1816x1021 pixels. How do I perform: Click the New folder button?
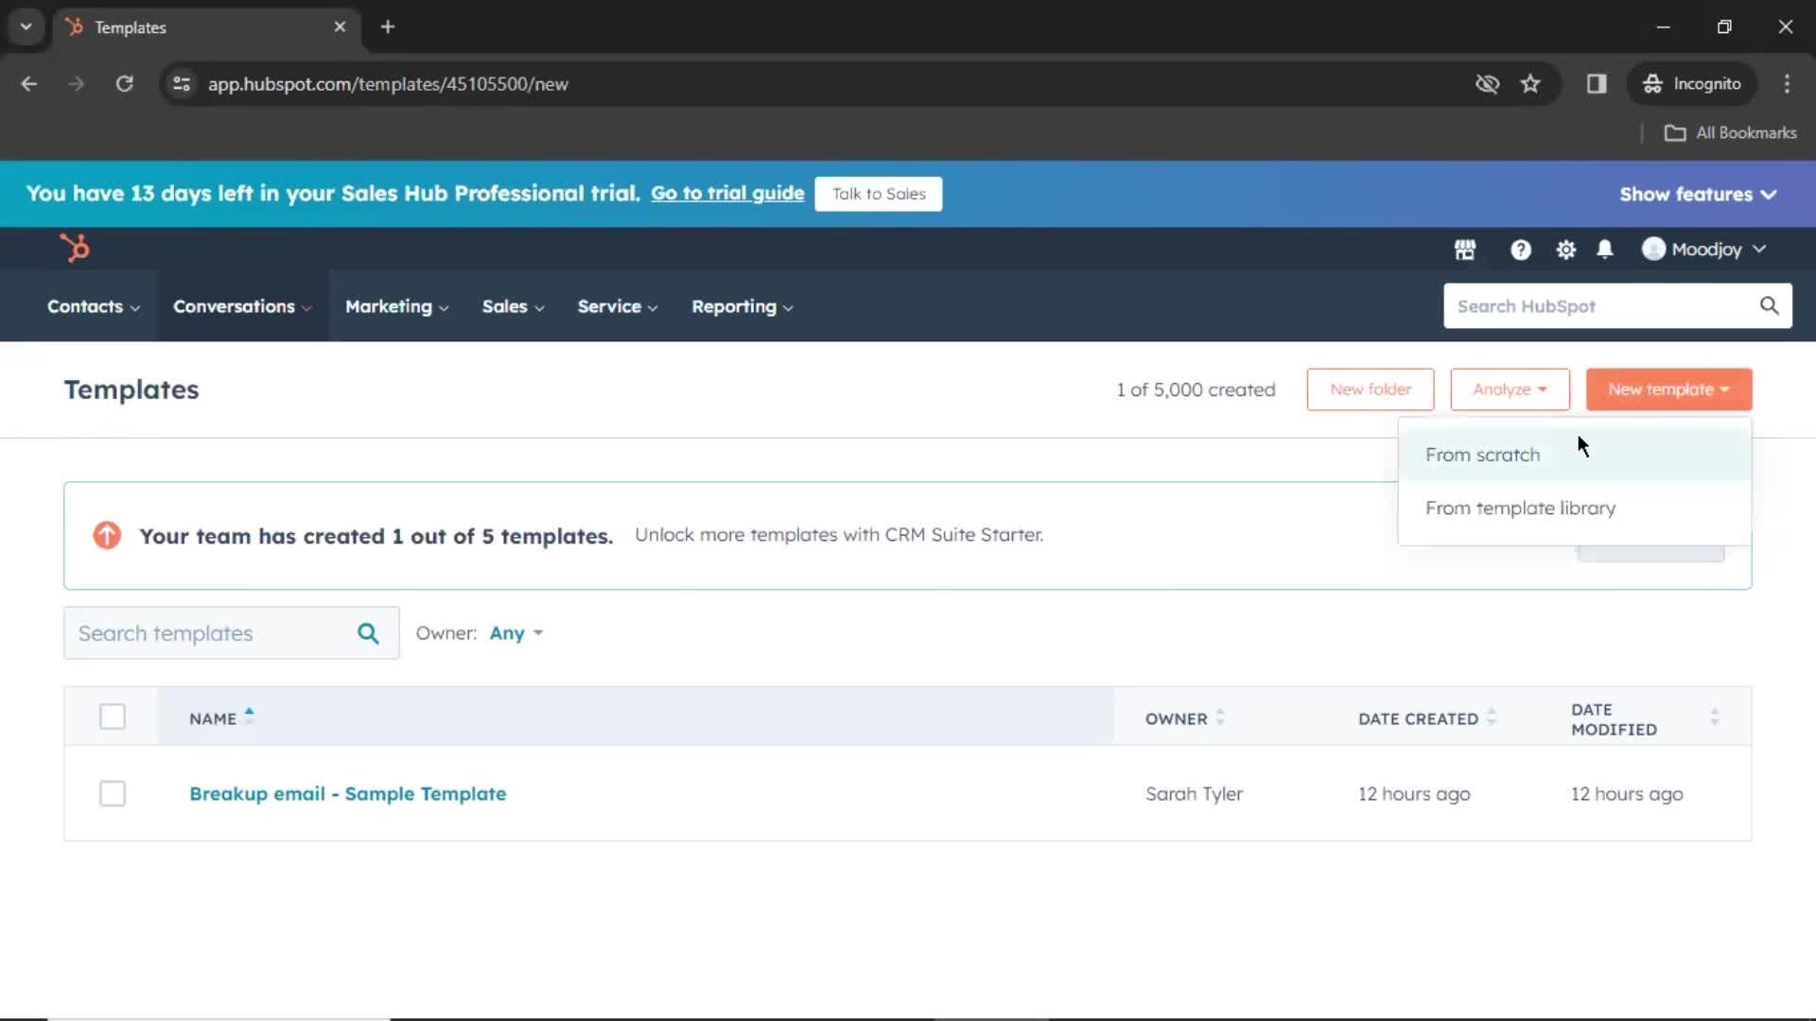[1370, 388]
